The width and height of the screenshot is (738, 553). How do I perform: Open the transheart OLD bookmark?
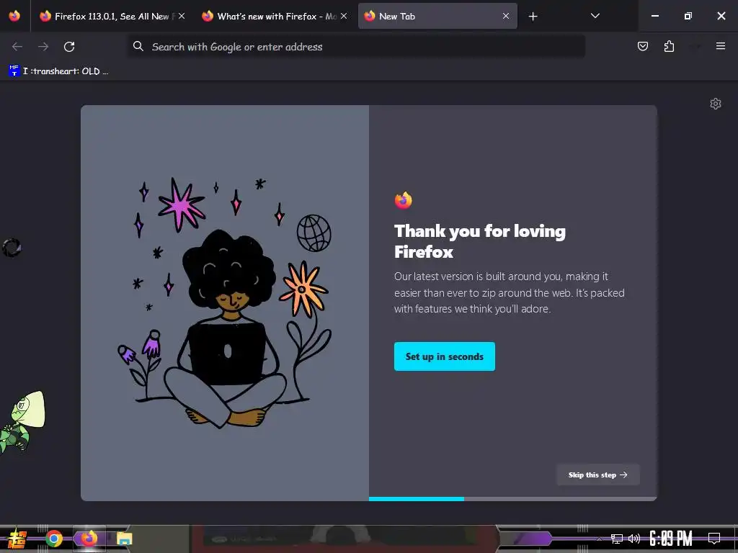[x=59, y=71]
